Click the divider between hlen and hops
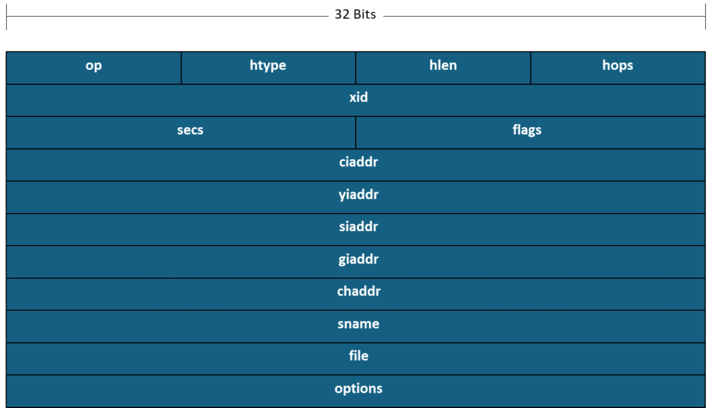Image resolution: width=712 pixels, height=408 pixels. point(531,67)
